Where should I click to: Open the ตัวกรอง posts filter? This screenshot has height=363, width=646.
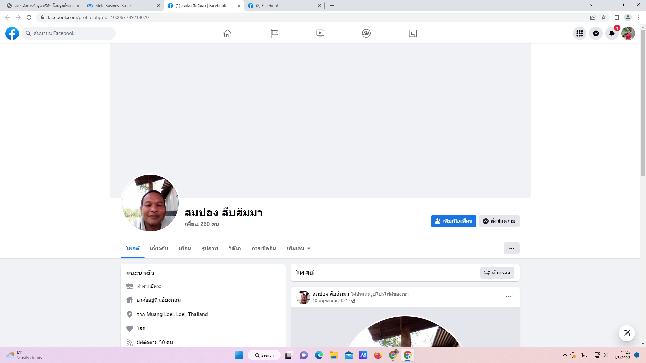click(497, 273)
